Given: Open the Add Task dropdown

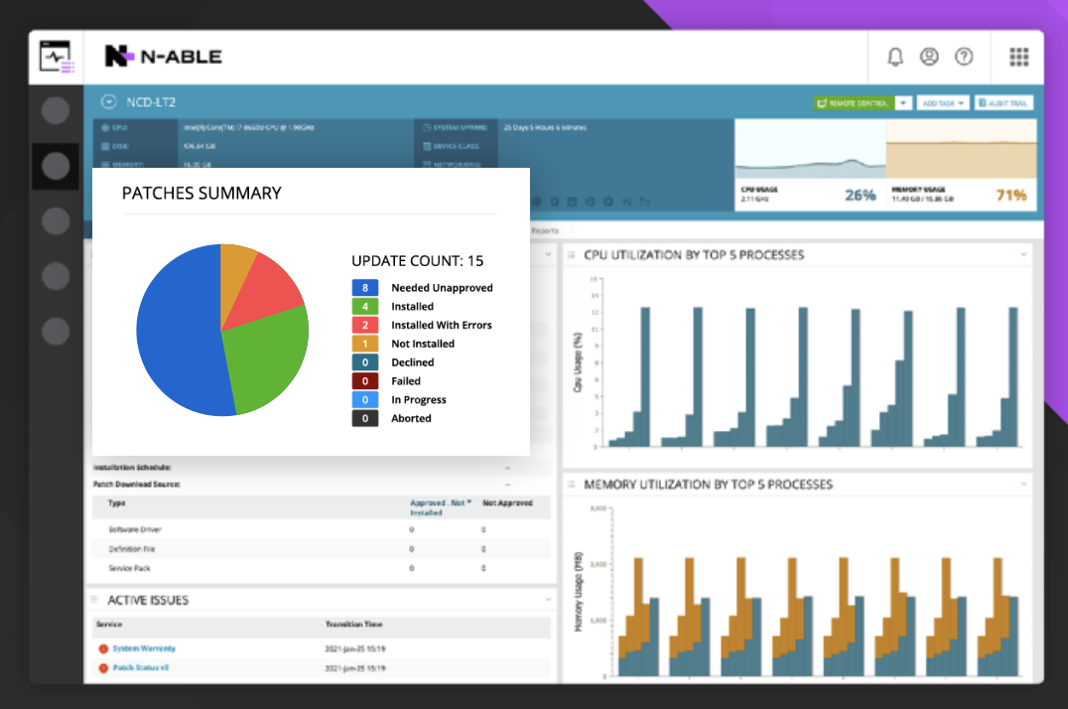Looking at the screenshot, I should click(943, 103).
